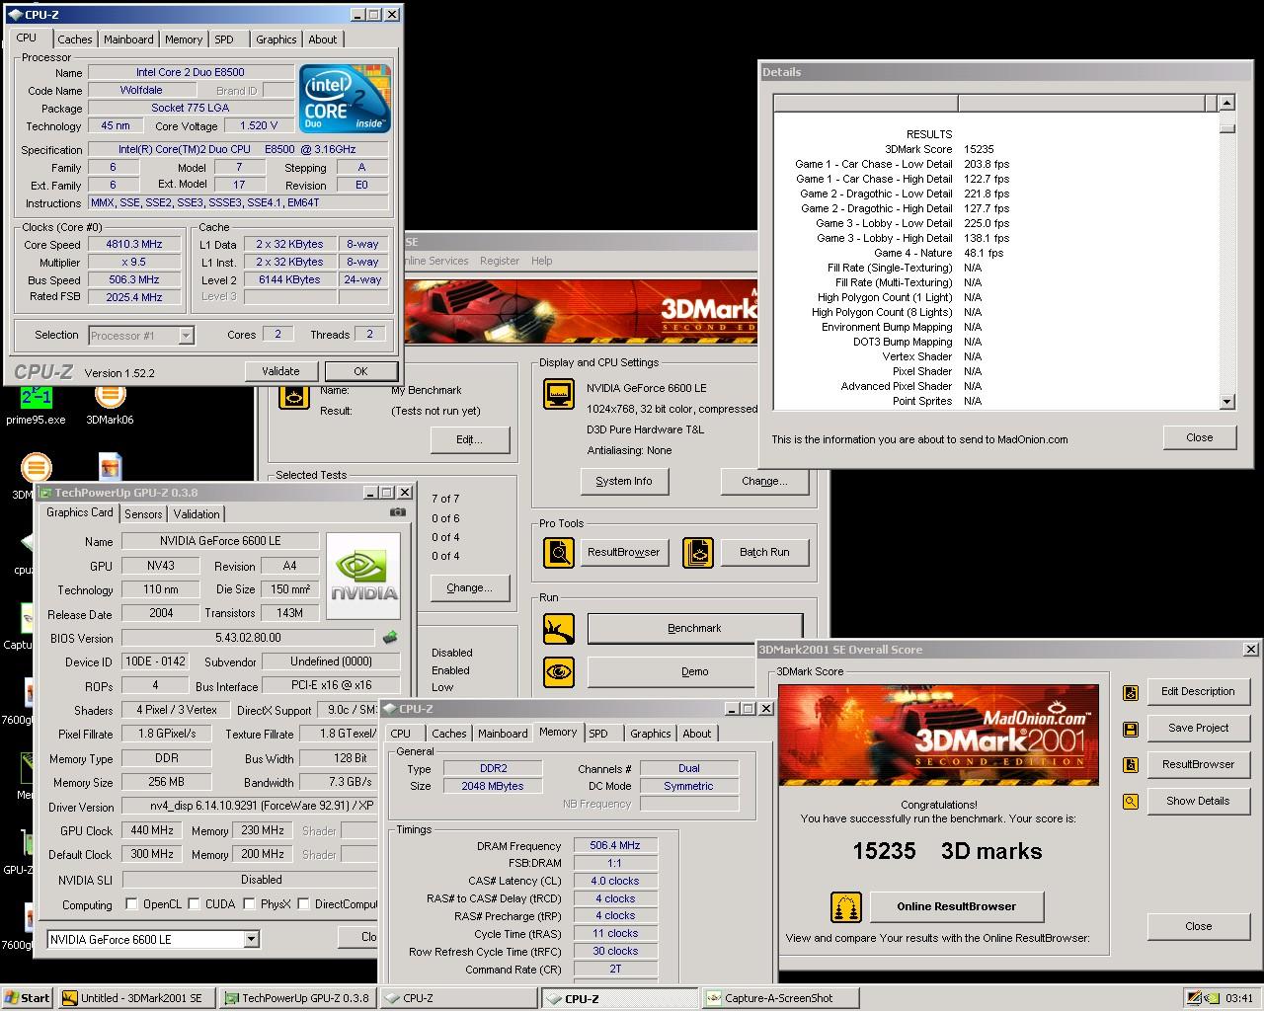Image resolution: width=1264 pixels, height=1011 pixels.
Task: Open the SPD tab in top CPU-Z
Action: 224,39
